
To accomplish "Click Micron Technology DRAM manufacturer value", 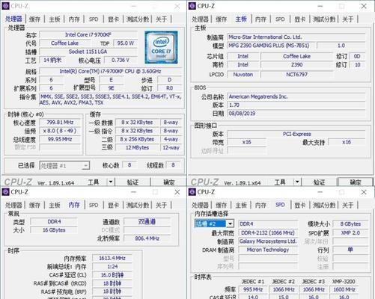I will pyautogui.click(x=268, y=250).
